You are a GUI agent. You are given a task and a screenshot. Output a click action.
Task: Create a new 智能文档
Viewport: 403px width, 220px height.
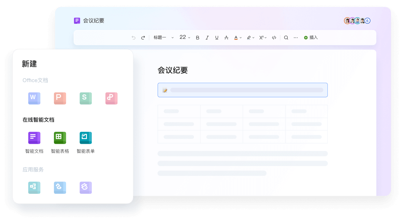(x=34, y=142)
